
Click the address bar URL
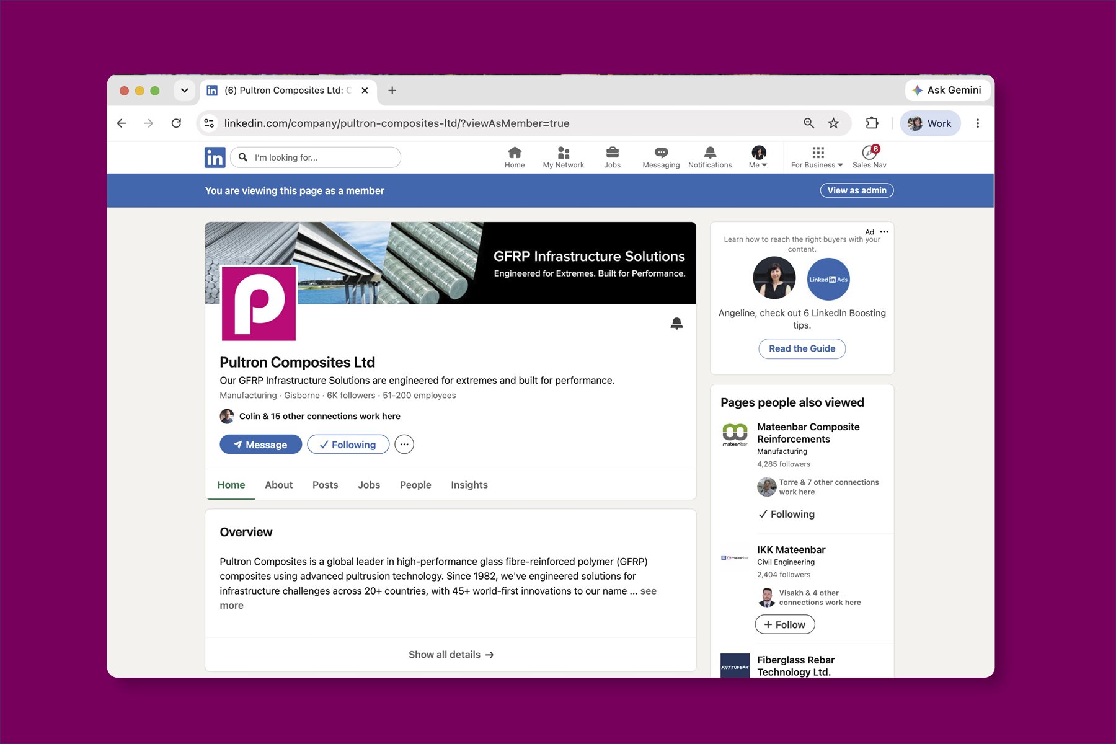coord(397,123)
